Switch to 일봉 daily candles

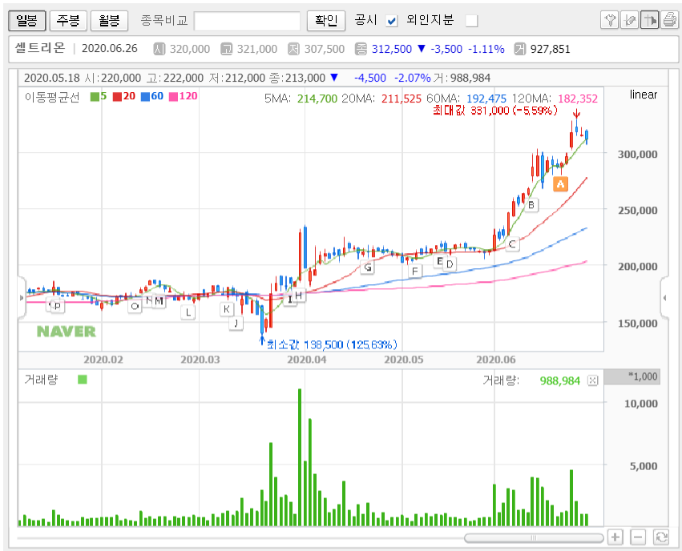(27, 21)
